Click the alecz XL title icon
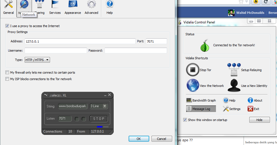Screen dimensions: 277x145 click(x=46, y=95)
